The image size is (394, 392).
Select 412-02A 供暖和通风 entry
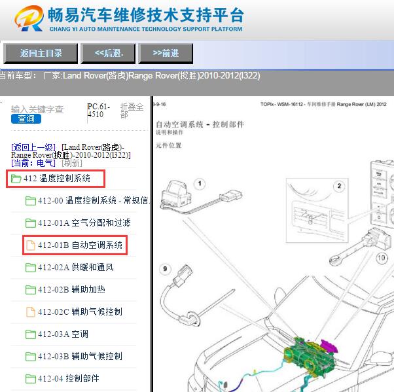(76, 267)
